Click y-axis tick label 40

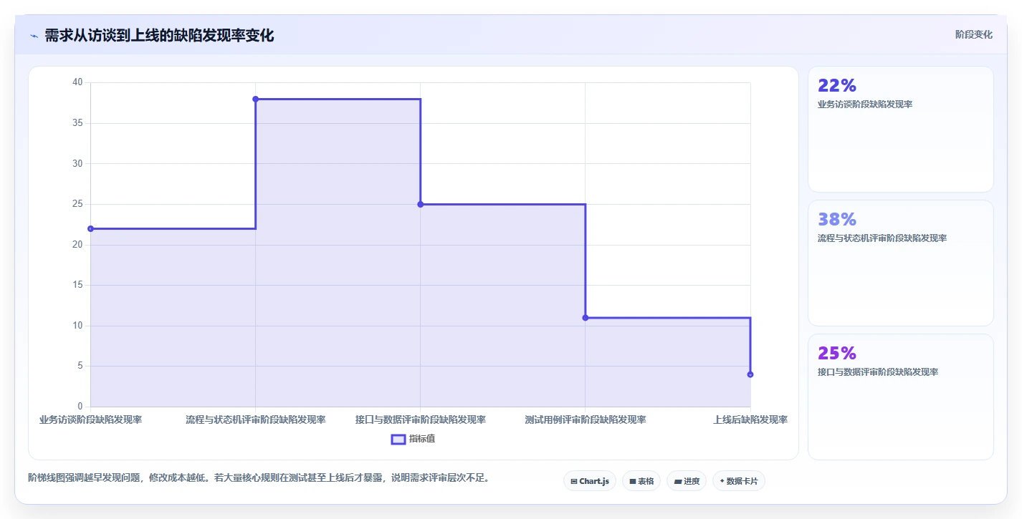(77, 82)
